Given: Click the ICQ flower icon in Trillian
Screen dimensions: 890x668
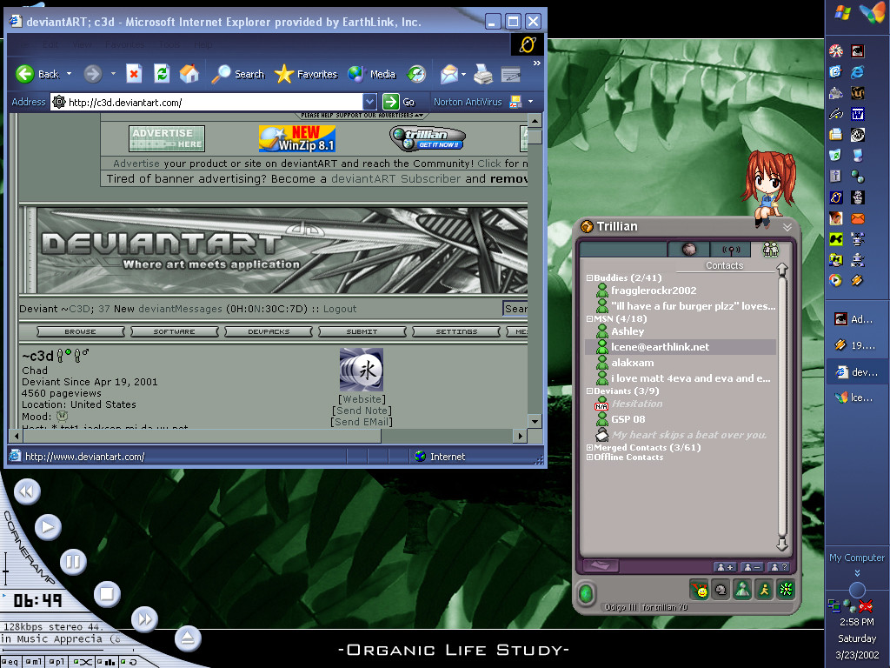Looking at the screenshot, I should click(x=786, y=591).
